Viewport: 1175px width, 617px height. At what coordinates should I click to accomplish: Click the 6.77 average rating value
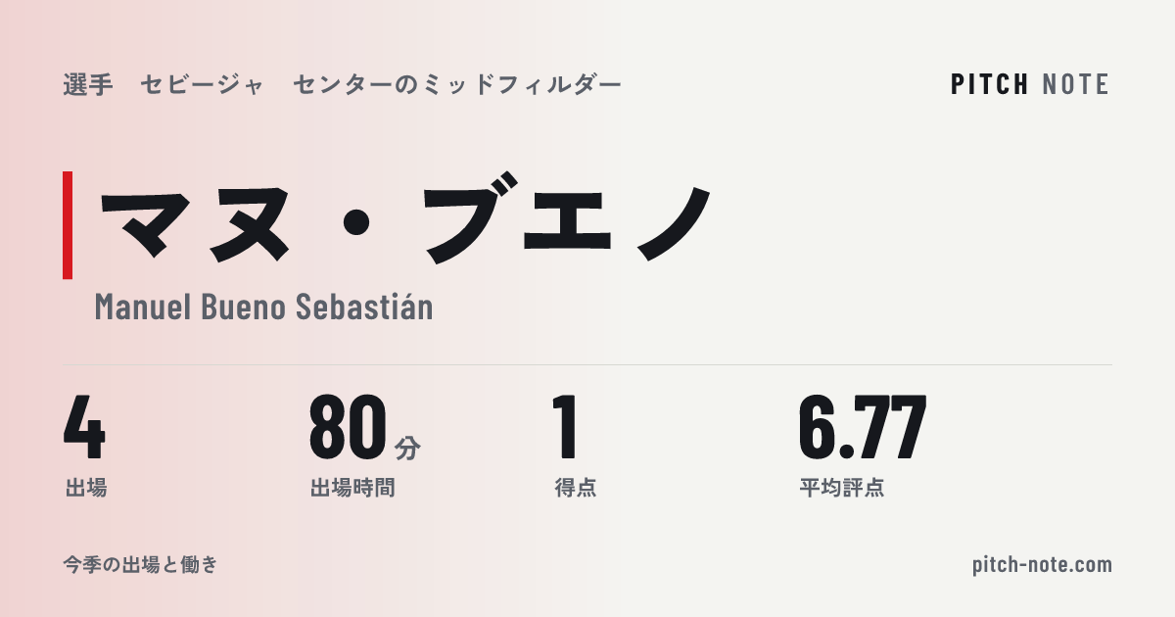point(863,427)
